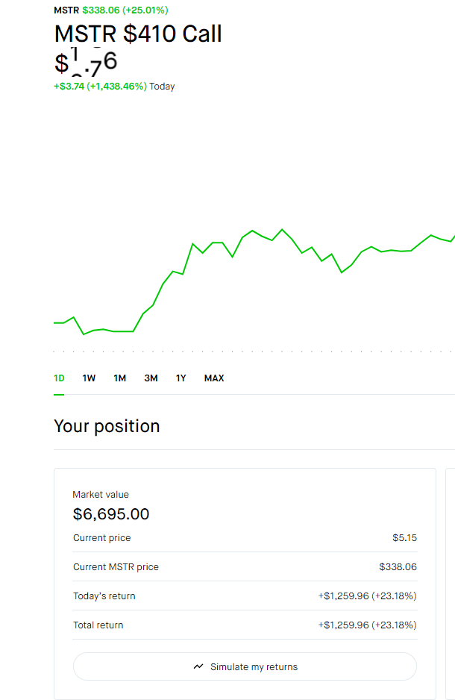Viewport: 455px width, 700px height.
Task: Select the 1D chart timeframe
Action: pos(58,378)
